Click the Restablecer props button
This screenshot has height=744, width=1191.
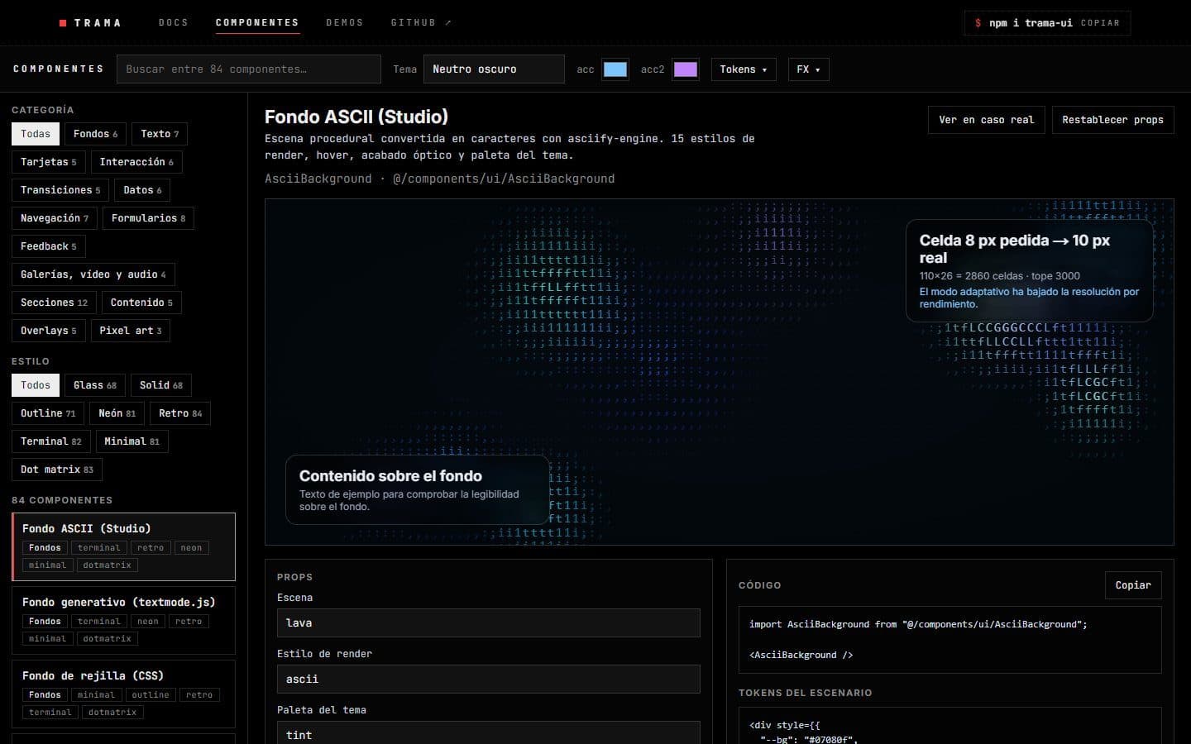[x=1113, y=120]
